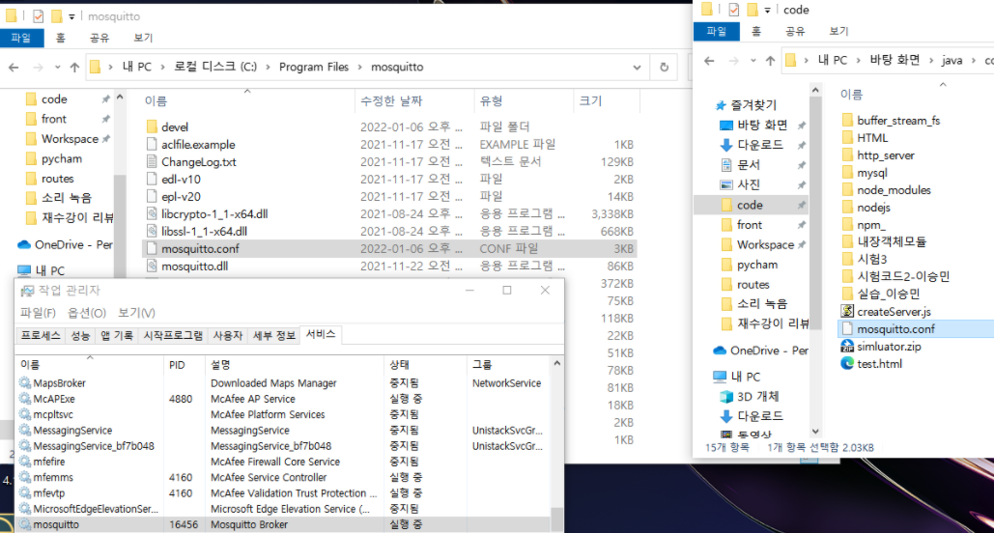The width and height of the screenshot is (994, 533).
Task: Go back in code Explorer window
Action: pos(709,61)
